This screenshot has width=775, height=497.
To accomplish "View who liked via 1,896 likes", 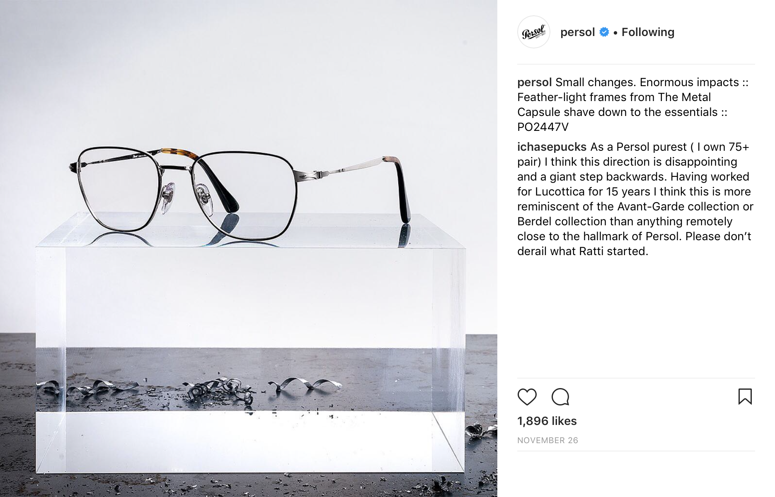I will pos(547,421).
